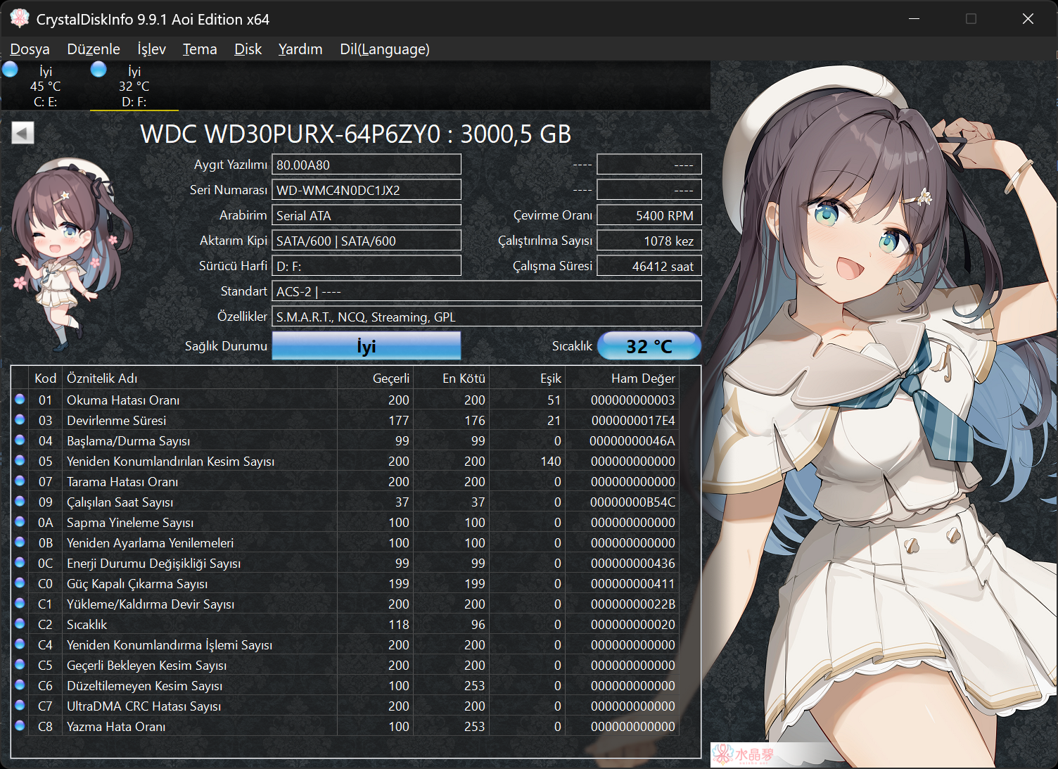Click the status dot for attribute 03

pos(20,419)
